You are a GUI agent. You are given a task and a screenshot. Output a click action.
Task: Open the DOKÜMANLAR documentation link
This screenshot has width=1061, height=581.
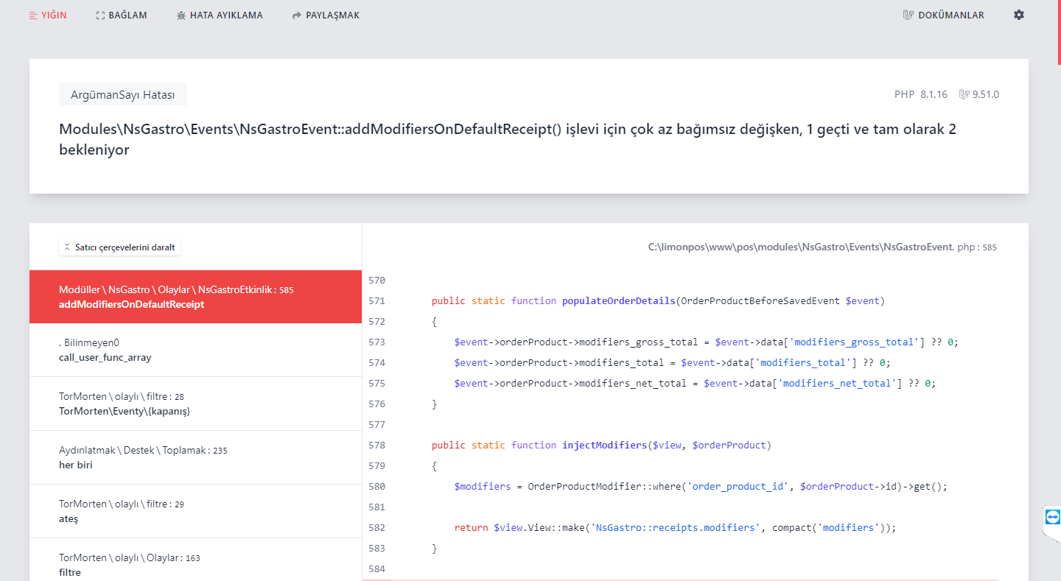click(950, 14)
